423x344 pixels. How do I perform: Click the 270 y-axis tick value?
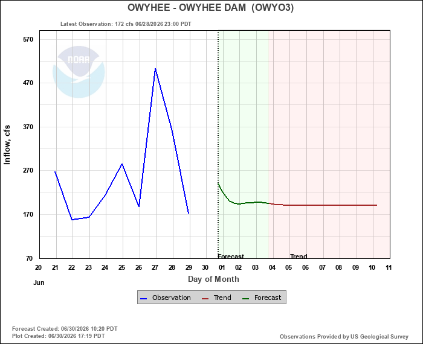[28, 171]
